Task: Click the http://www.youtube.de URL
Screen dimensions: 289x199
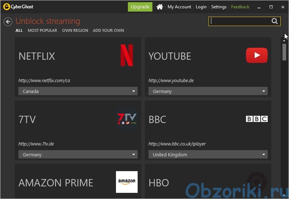Action: [x=171, y=80]
